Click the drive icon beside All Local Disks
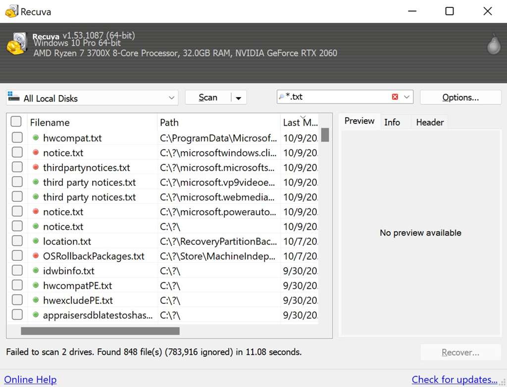The width and height of the screenshot is (507, 387). pos(13,97)
